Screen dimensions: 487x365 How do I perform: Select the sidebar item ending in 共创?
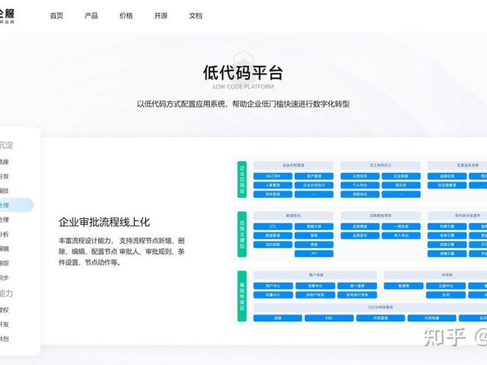point(4,339)
